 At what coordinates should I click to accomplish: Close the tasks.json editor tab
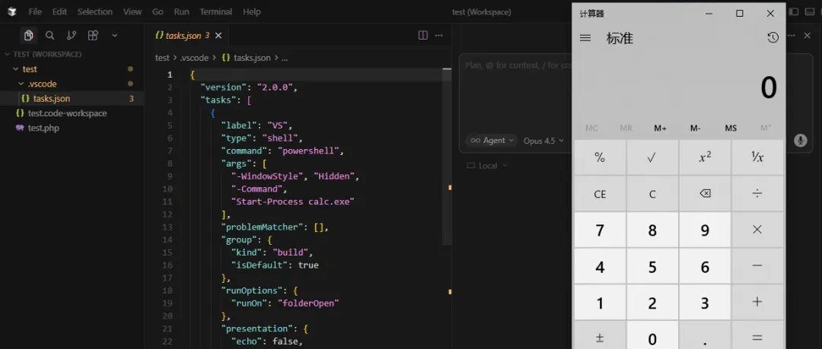tap(218, 36)
